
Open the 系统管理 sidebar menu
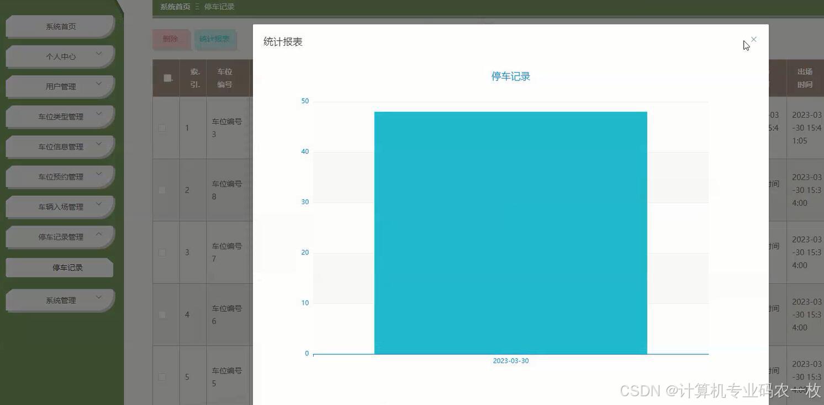(60, 300)
